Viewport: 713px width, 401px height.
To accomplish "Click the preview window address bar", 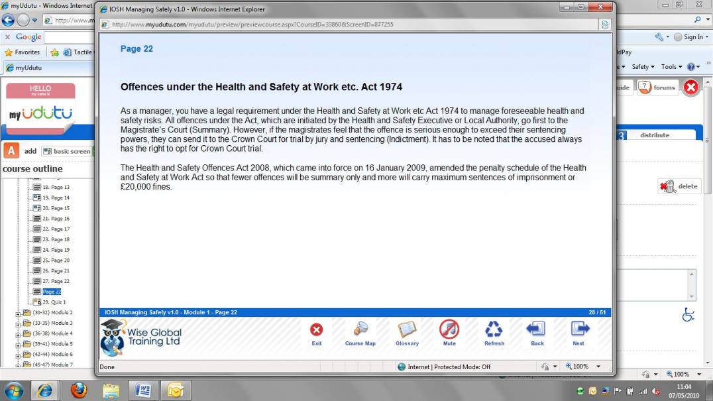I will coord(350,25).
